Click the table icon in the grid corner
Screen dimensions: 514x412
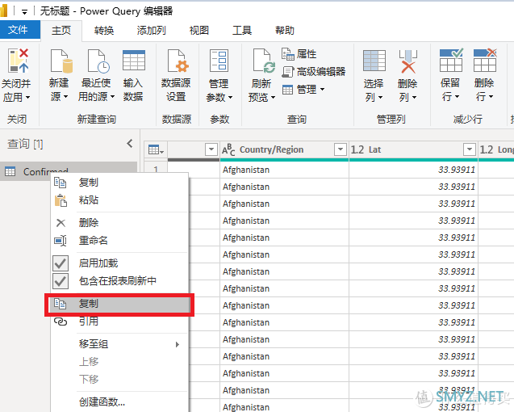coord(156,150)
